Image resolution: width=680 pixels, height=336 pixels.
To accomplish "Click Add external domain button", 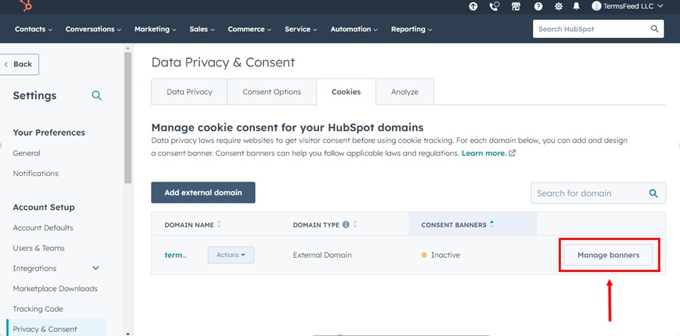I will (x=203, y=192).
